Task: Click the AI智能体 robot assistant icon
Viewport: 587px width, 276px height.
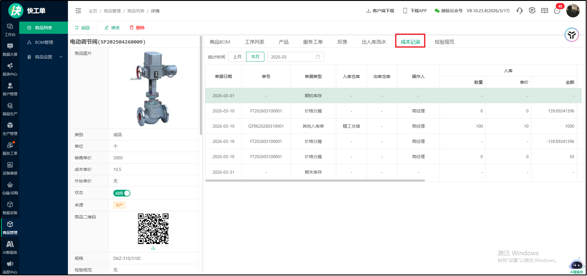Action: (x=576, y=265)
